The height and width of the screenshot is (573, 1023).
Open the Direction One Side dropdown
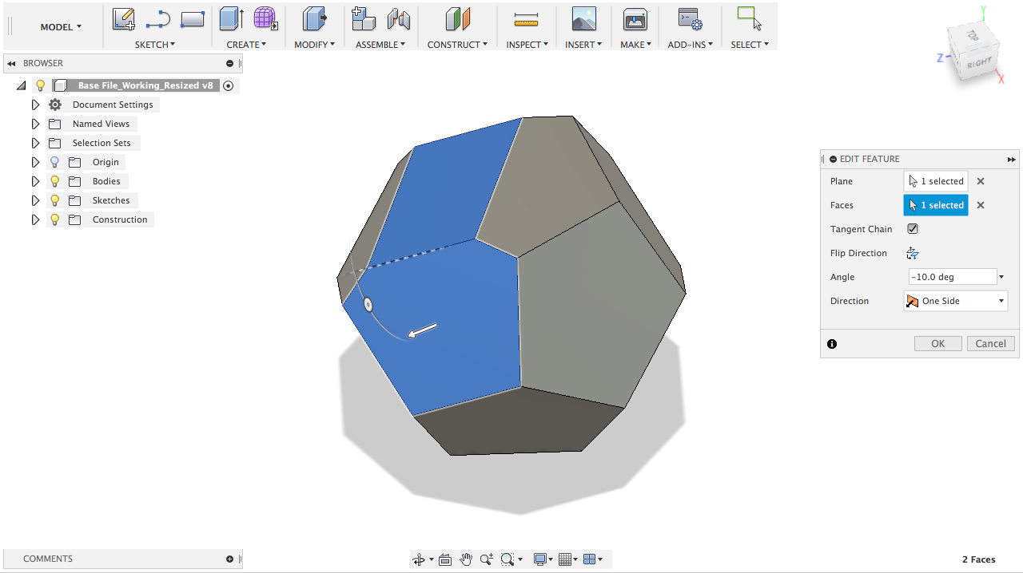[x=956, y=301]
